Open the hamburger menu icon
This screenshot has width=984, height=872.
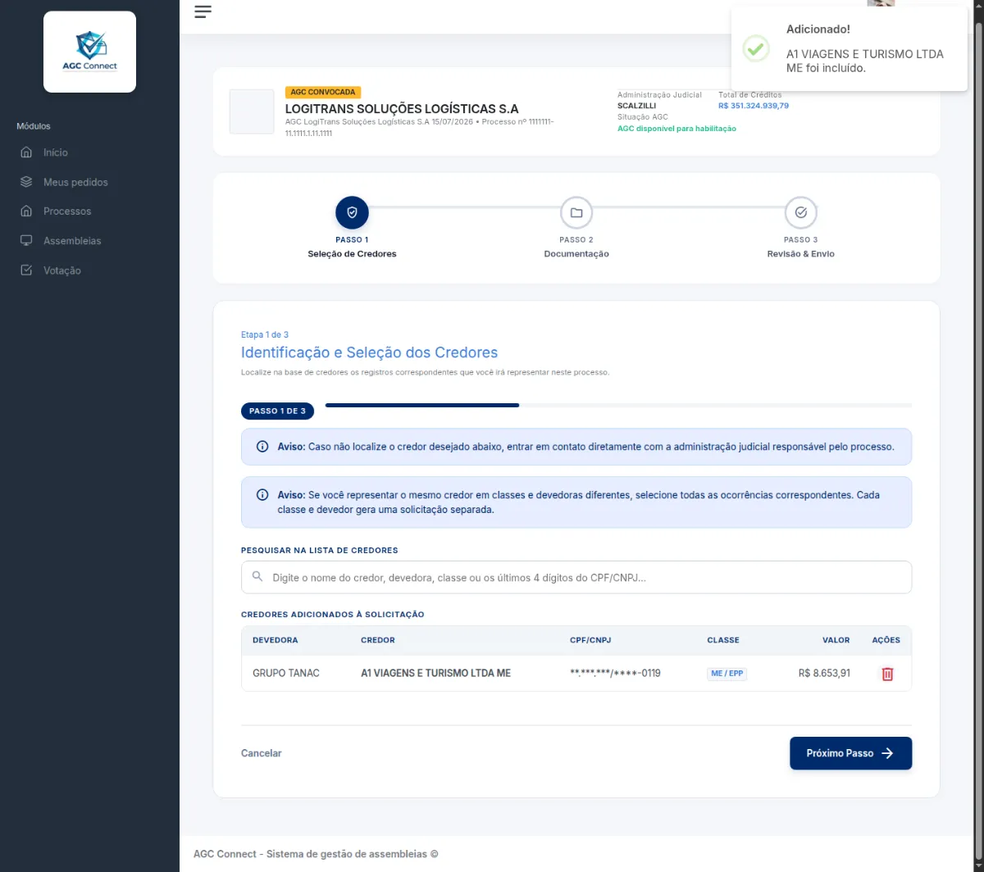pyautogui.click(x=203, y=11)
